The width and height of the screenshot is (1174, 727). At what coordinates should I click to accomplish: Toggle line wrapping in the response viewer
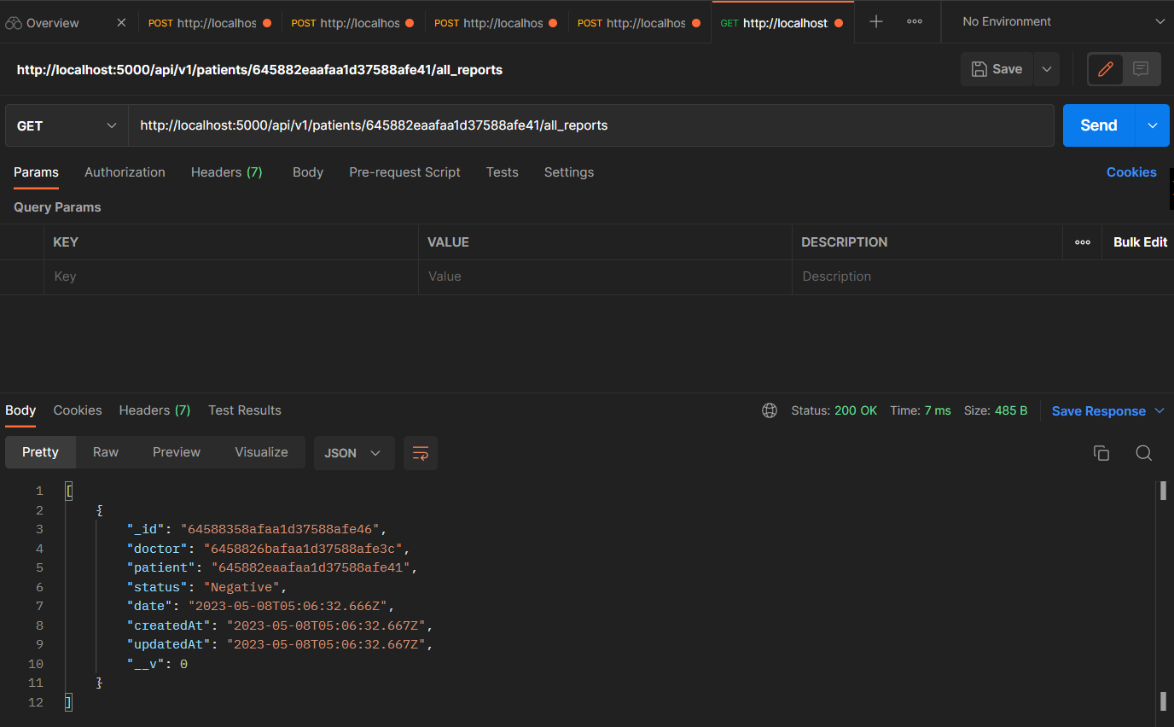point(421,453)
